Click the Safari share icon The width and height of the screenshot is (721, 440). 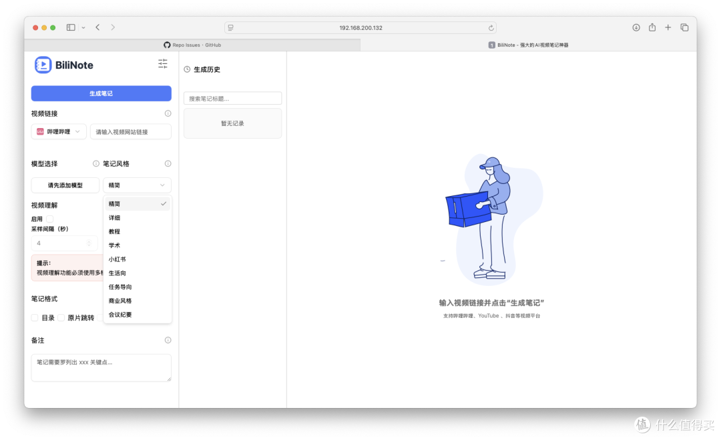click(652, 27)
